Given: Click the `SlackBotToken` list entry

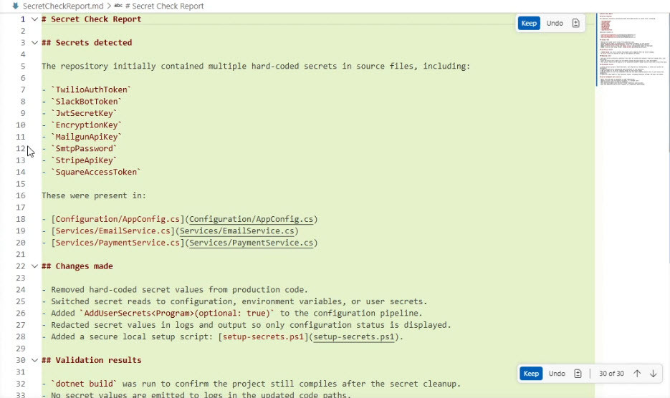Looking at the screenshot, I should click(86, 102).
